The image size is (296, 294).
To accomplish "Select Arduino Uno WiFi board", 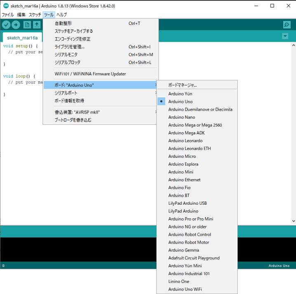I will [197, 289].
